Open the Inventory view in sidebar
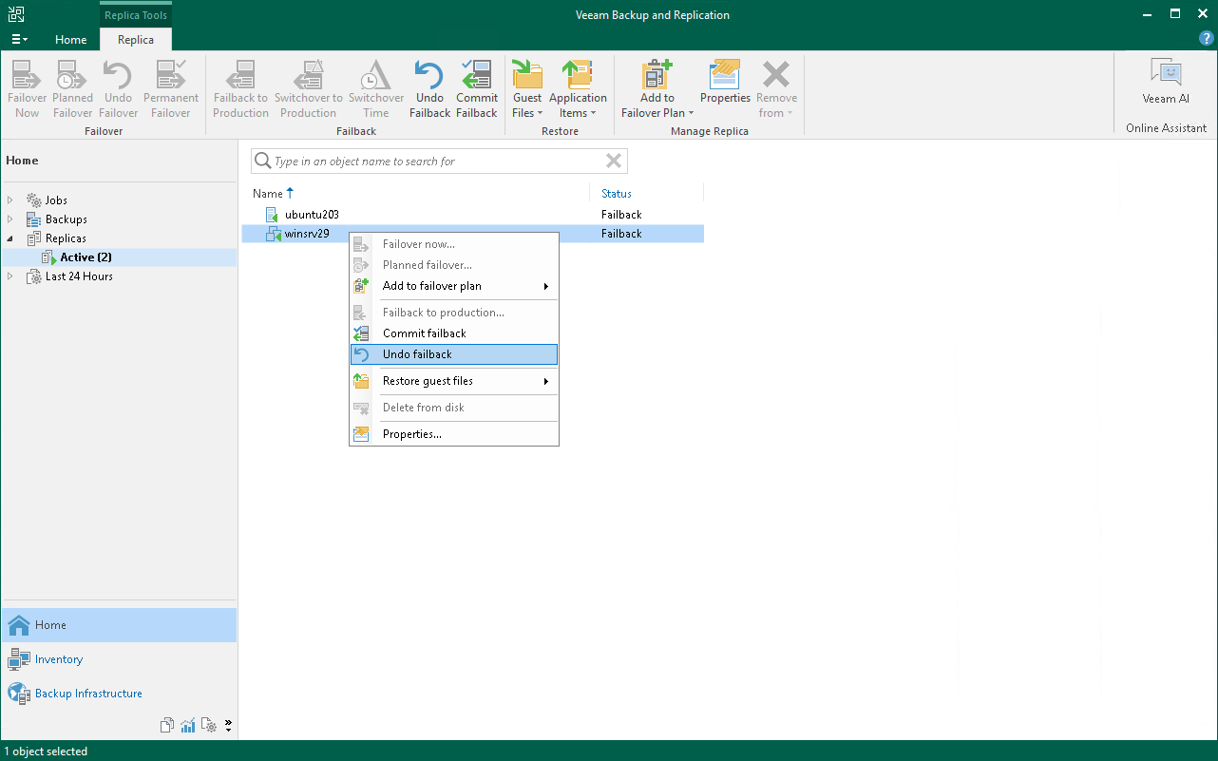This screenshot has height=761, width=1218. click(x=119, y=659)
